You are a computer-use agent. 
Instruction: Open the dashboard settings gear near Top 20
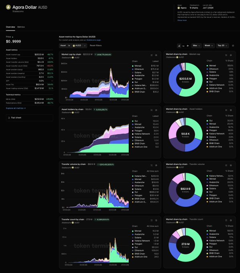[233, 45]
